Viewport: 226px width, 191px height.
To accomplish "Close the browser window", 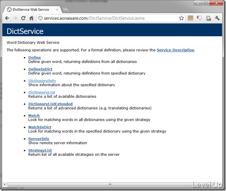I will pyautogui.click(x=216, y=3).
